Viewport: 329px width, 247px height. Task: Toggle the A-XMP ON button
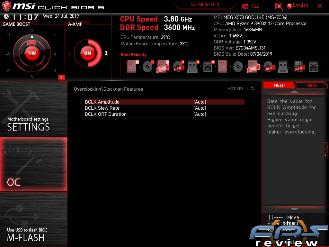coord(88,53)
